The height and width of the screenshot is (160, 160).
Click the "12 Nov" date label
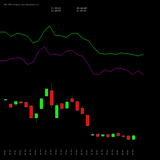click(x=51, y=152)
